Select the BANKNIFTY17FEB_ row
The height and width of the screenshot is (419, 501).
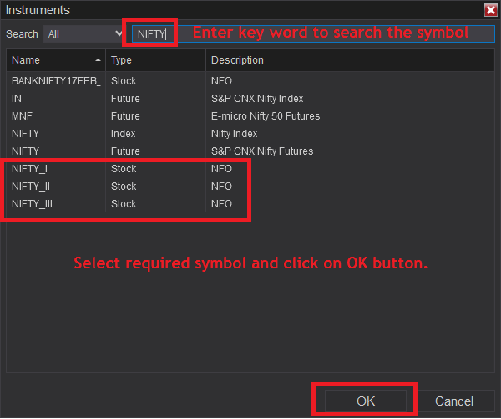250,81
